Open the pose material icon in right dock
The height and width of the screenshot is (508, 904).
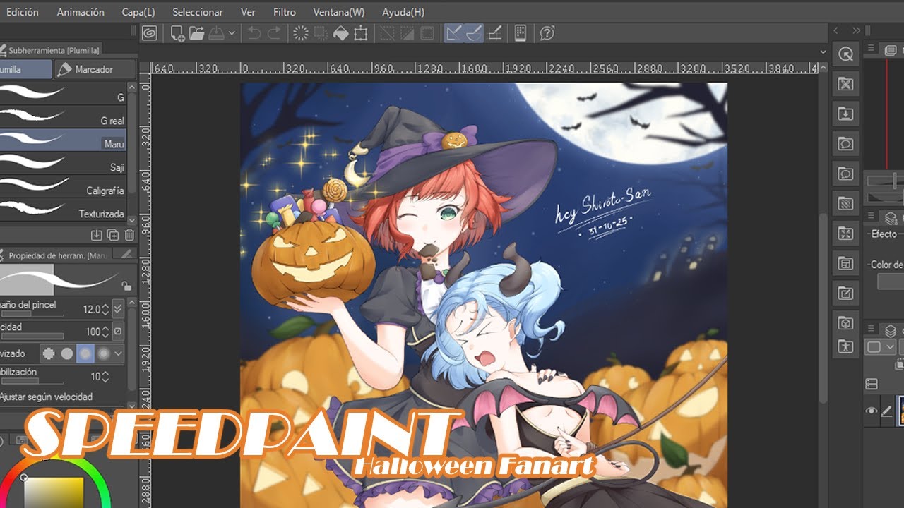[845, 346]
